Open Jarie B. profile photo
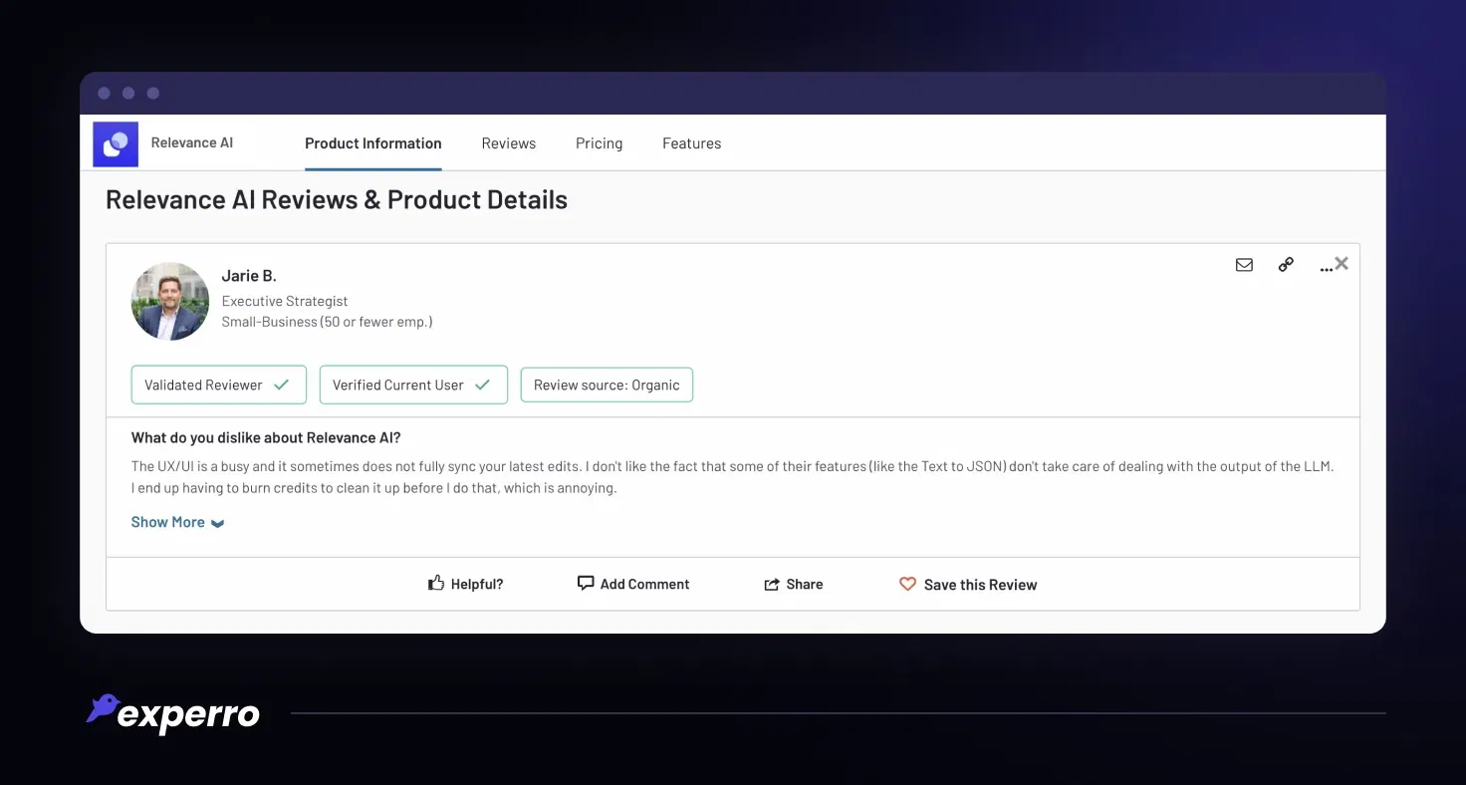The image size is (1466, 785). point(170,302)
